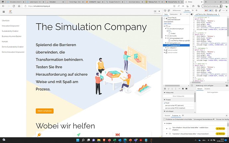This screenshot has height=143, width=229.
Task: Click the Mehr erfahren button
Action: [x=44, y=111]
